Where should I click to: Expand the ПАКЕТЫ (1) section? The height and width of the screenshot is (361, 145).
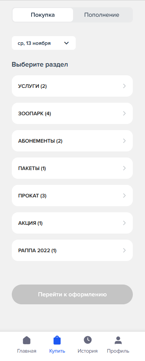pyautogui.click(x=72, y=168)
